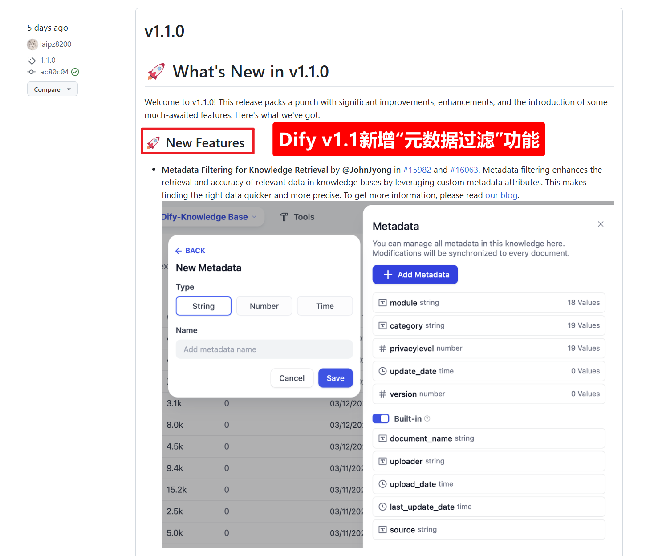Click the Cancel button

(292, 378)
